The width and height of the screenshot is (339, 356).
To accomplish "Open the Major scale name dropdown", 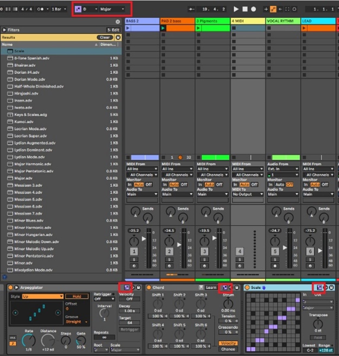I will pyautogui.click(x=112, y=9).
